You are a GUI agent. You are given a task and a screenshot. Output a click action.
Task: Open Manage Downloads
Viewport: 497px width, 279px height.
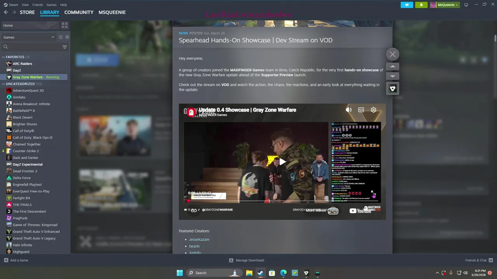pyautogui.click(x=247, y=260)
